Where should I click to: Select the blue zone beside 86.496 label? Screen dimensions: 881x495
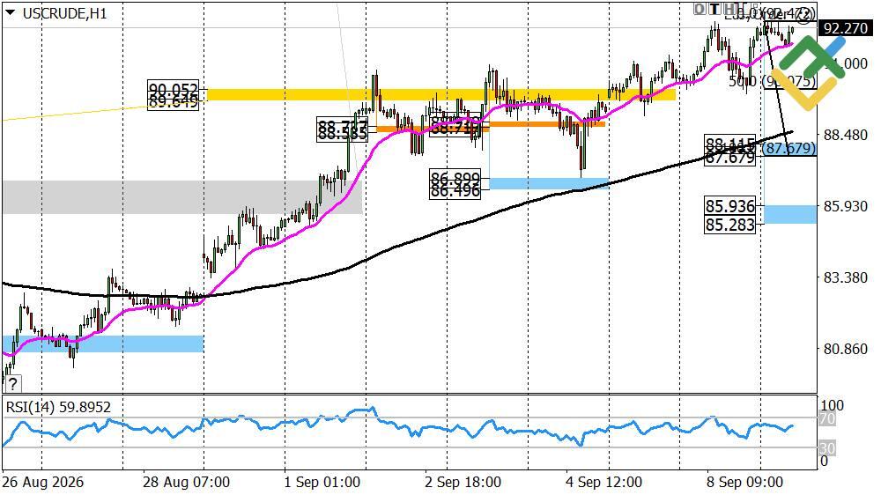pyautogui.click(x=548, y=184)
